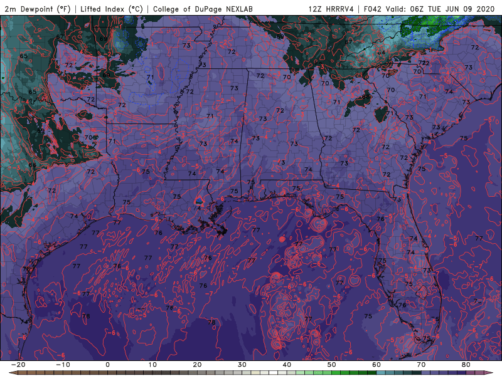Screen dimensions: 502x376
Task: Click the 'F042 Valid: 06Z TUE JUN 09 2020' text
Action: (x=429, y=9)
